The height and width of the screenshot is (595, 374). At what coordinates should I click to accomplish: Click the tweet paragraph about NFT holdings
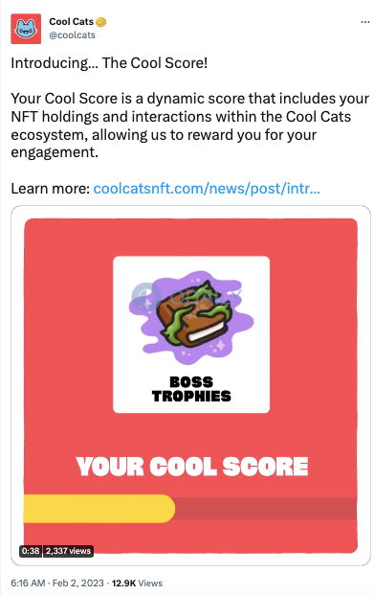[189, 126]
